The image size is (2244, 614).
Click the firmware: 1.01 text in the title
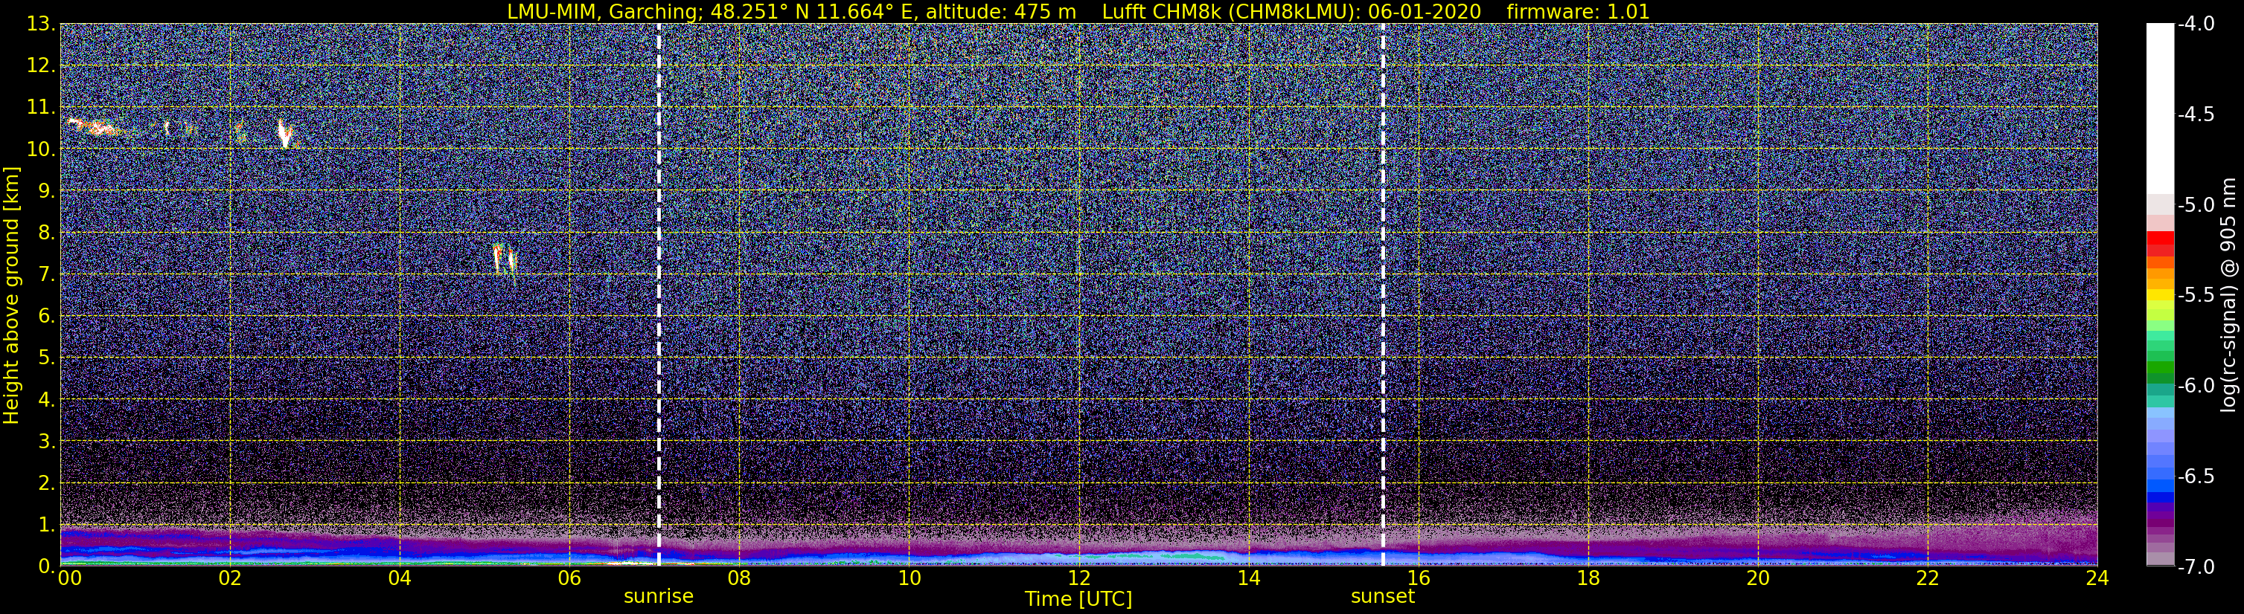click(x=1578, y=11)
